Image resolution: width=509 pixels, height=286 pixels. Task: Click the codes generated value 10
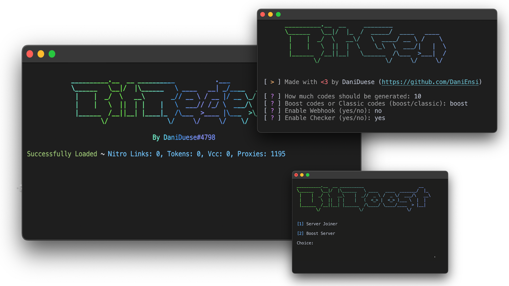tap(418, 96)
